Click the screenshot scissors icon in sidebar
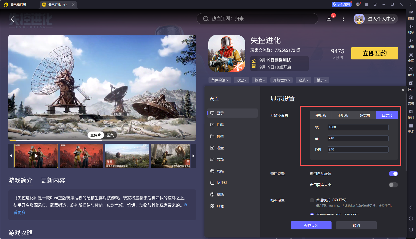The image size is (416, 239). [411, 69]
